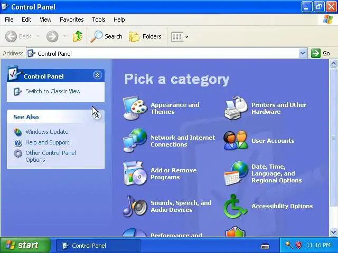Viewport: 338px width, 253px height.
Task: Click Sounds, Speech, and Audio Devices text link
Action: click(181, 206)
